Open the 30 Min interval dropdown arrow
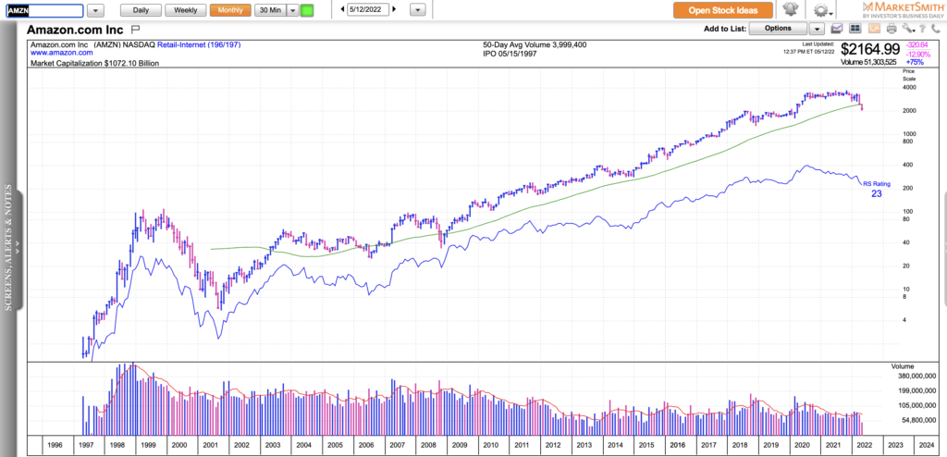The height and width of the screenshot is (457, 947). [292, 10]
